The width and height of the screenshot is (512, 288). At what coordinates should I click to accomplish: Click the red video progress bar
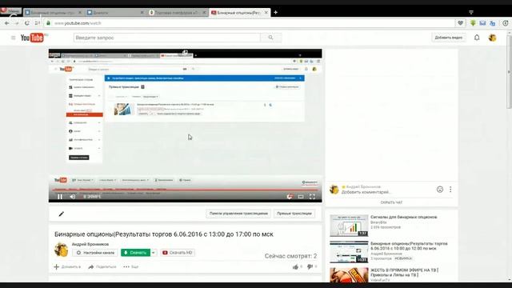[185, 190]
